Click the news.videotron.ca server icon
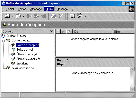 point(8,68)
